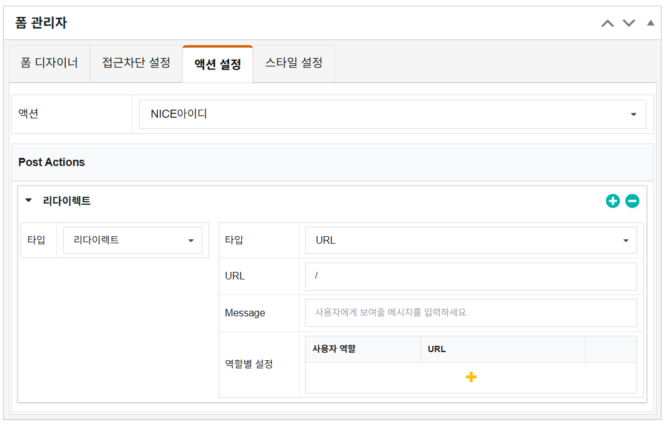This screenshot has height=426, width=664.
Task: Collapse the 폼 관리자 panel with the triangle toggle
Action: pos(650,23)
